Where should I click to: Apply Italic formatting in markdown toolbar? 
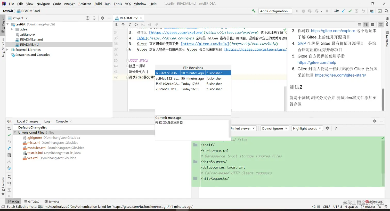[130, 25]
